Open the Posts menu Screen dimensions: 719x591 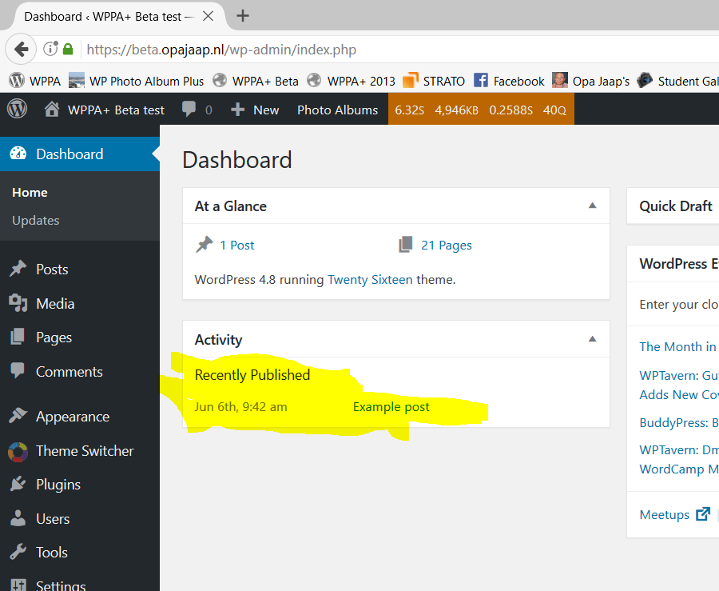click(80, 270)
